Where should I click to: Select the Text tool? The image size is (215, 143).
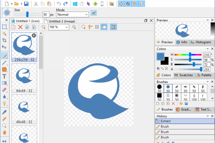point(4,76)
